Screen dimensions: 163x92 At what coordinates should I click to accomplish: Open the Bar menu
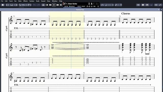(15, 1)
